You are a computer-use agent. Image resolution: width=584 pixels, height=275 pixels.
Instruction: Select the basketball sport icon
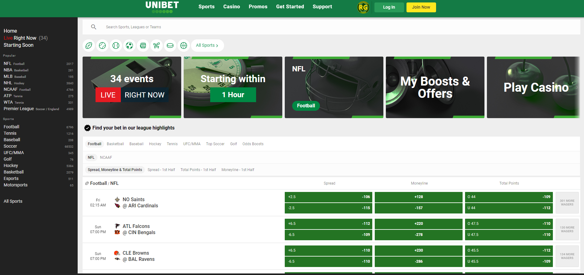click(184, 46)
